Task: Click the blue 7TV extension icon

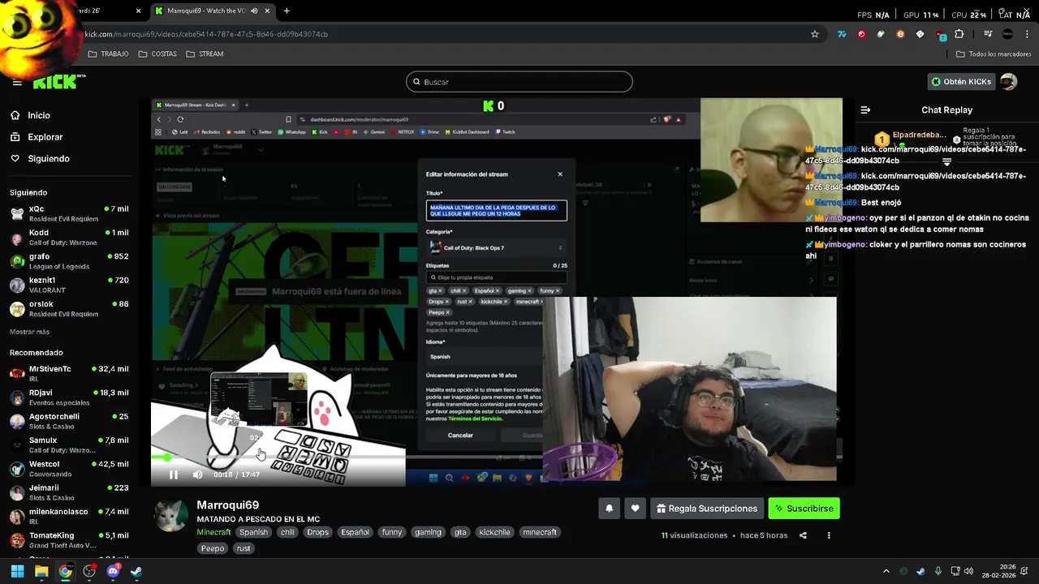Action: (x=842, y=34)
